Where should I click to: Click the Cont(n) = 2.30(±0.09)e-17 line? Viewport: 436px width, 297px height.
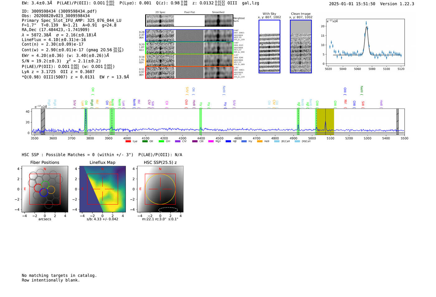point(53,44)
